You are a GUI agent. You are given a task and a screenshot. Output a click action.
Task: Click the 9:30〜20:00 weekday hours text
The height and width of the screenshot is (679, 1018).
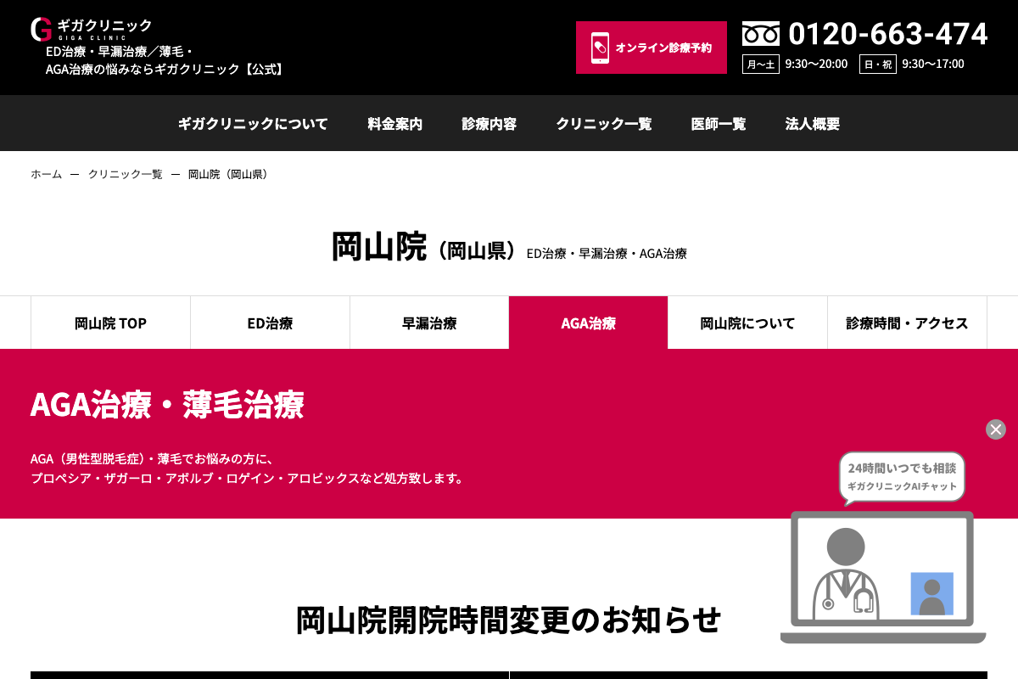tap(816, 64)
